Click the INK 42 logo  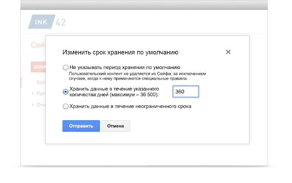coord(47,22)
